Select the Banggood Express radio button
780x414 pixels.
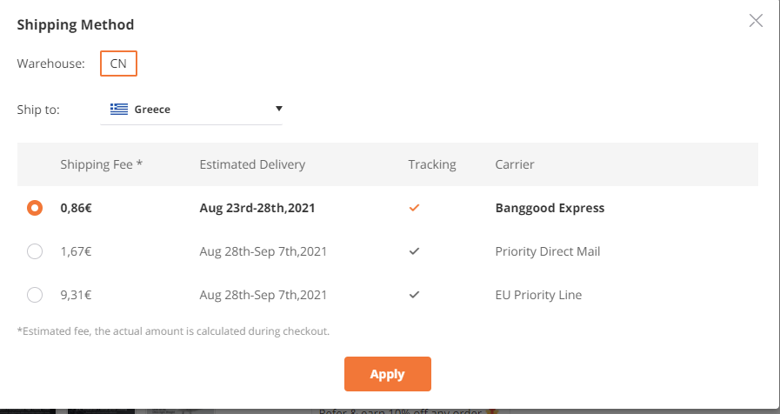pyautogui.click(x=35, y=208)
